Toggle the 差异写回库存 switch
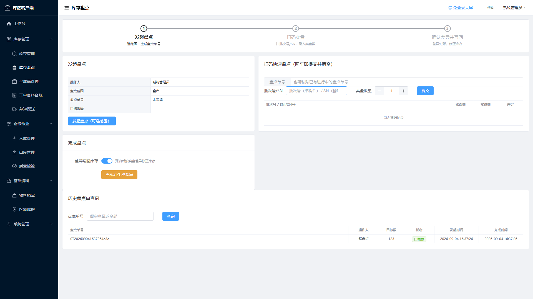533x299 pixels. coord(107,161)
